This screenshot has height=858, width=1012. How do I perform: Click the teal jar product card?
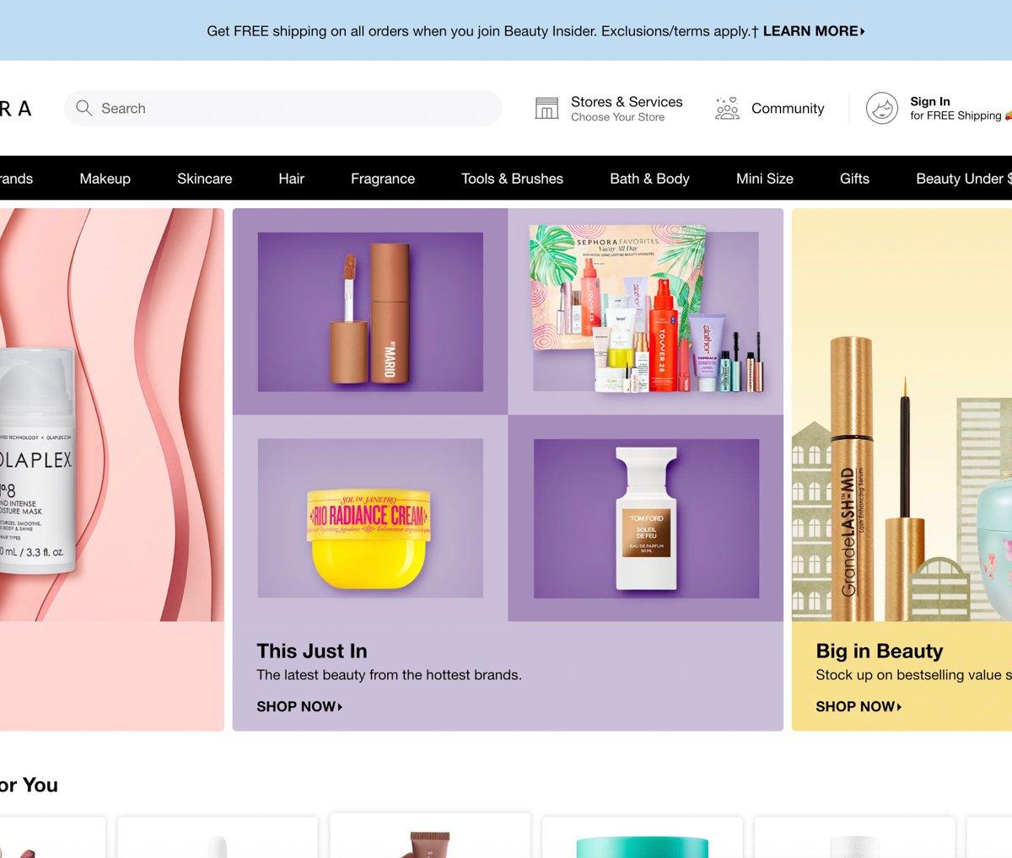tap(643, 838)
